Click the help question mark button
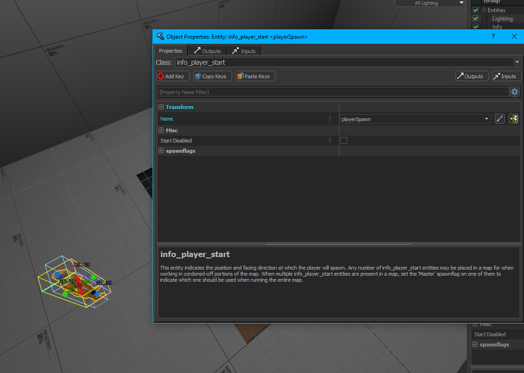Screen dimensions: 524x373 [493, 36]
